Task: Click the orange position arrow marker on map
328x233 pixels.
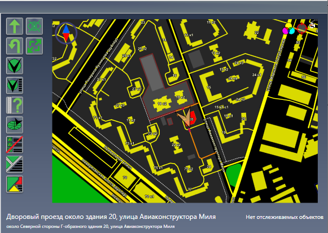Action: point(184,117)
